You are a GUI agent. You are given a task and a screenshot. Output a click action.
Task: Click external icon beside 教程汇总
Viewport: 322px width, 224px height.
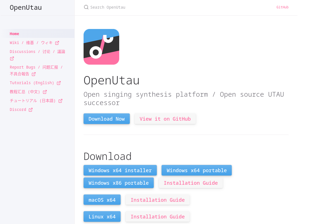click(45, 92)
